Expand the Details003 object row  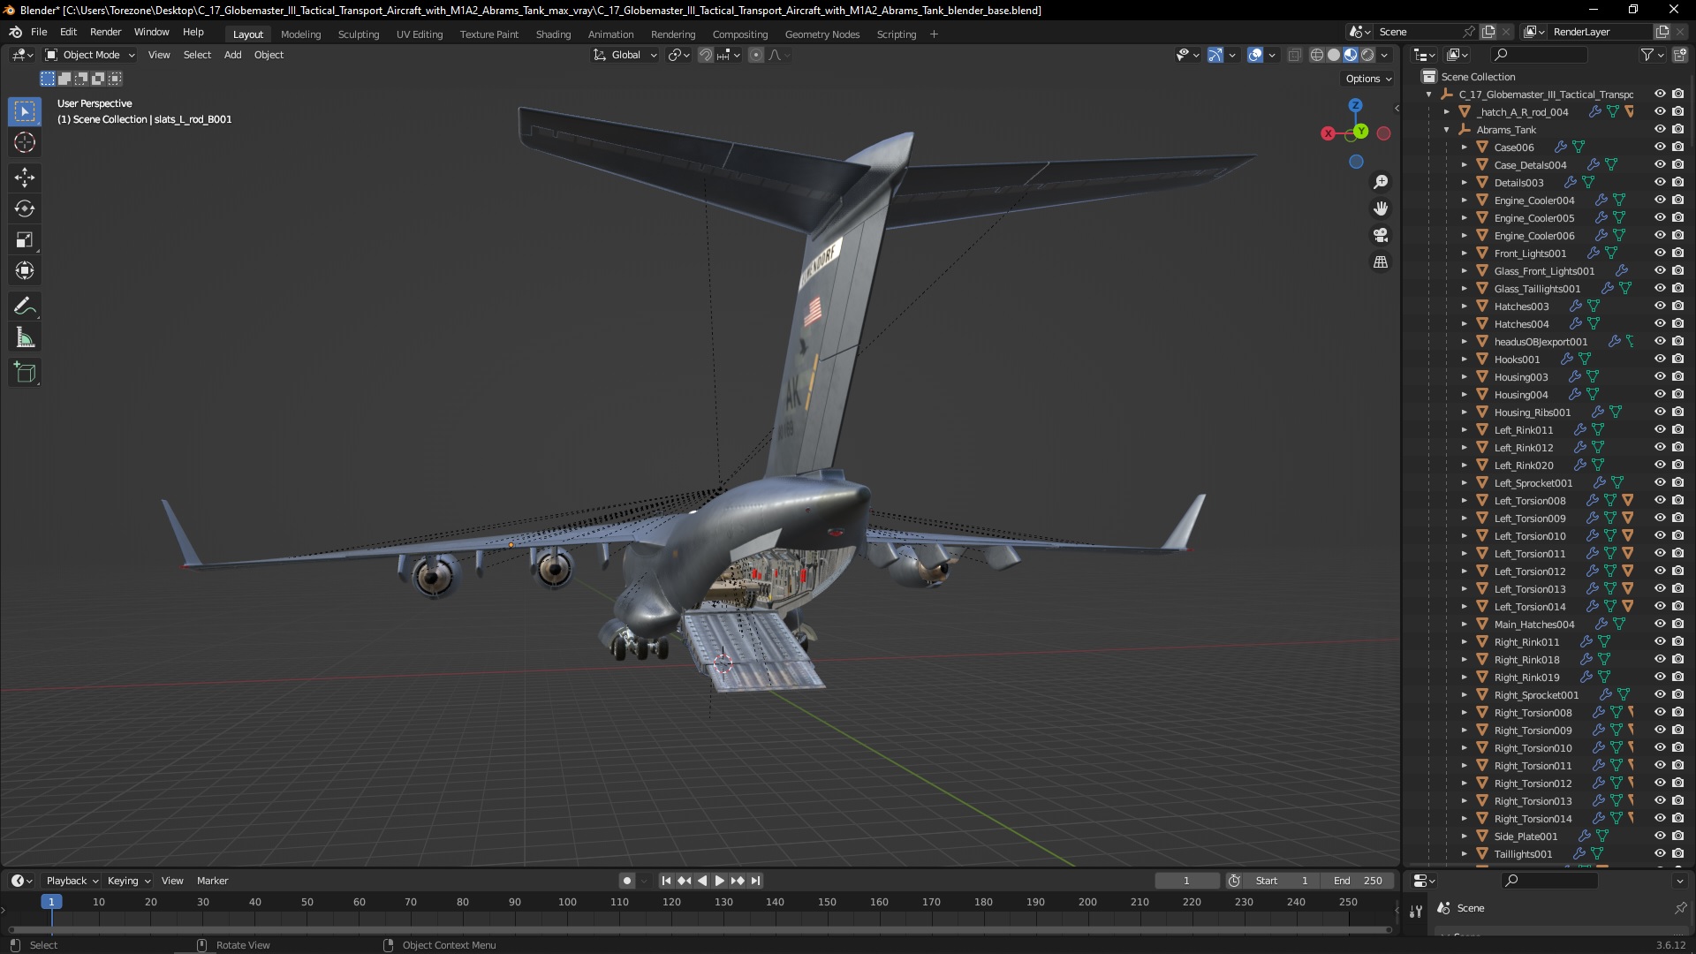(1464, 183)
